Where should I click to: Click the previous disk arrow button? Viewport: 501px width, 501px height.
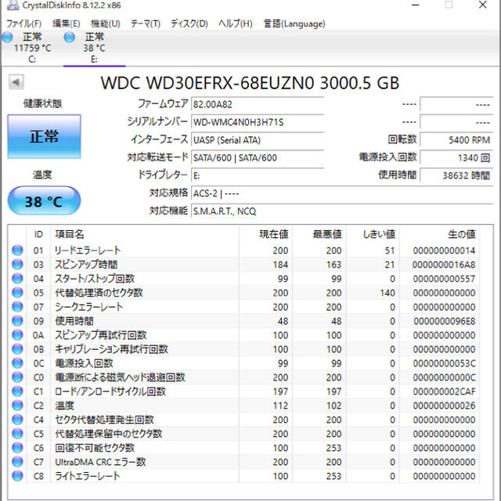click(x=16, y=82)
